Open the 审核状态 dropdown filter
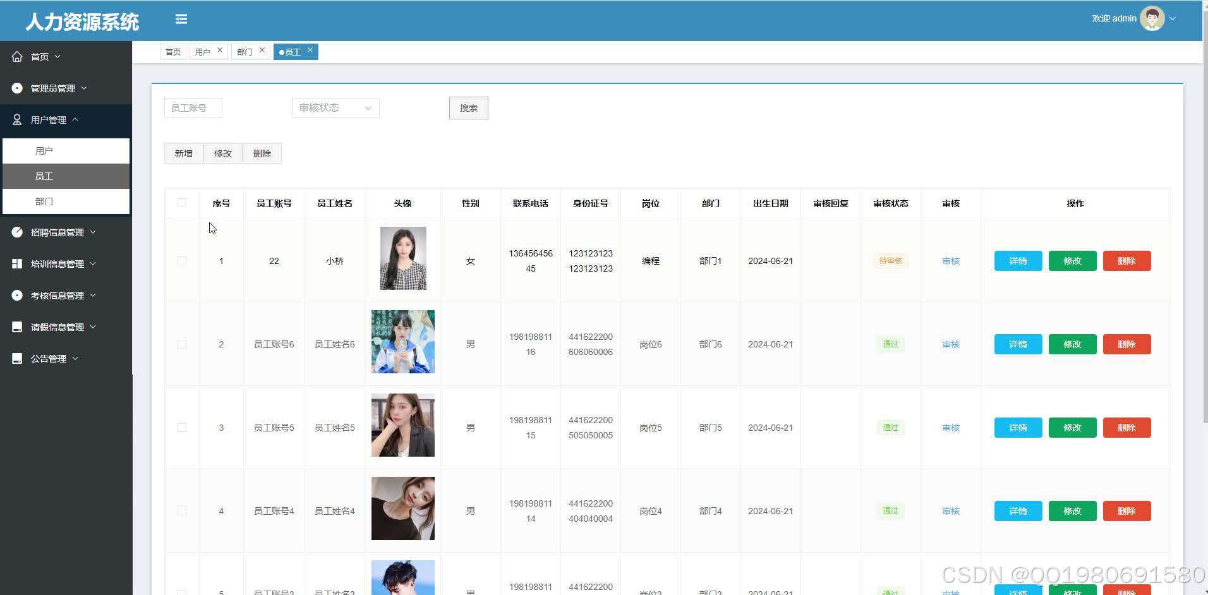 [335, 108]
